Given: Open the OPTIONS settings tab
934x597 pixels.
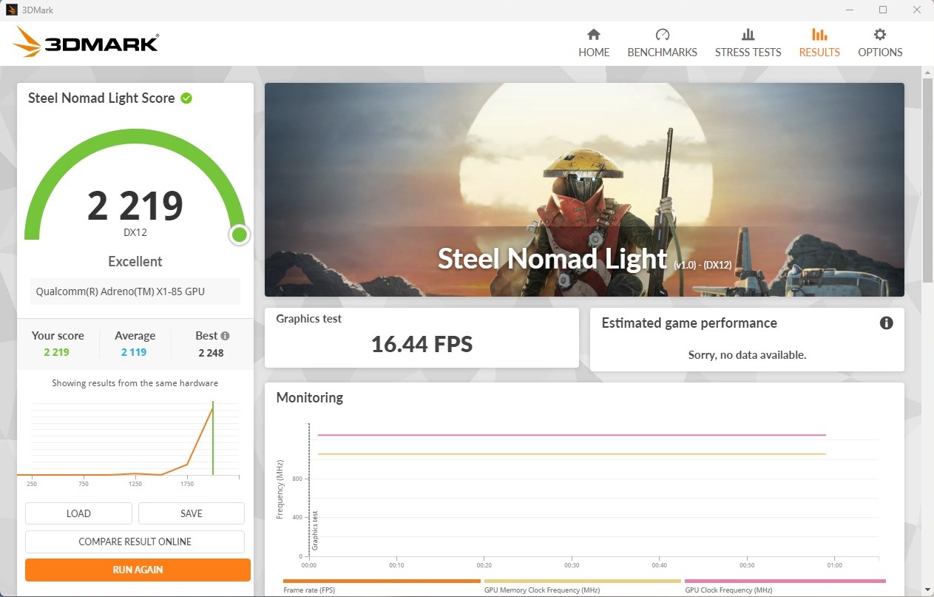Looking at the screenshot, I should click(880, 43).
